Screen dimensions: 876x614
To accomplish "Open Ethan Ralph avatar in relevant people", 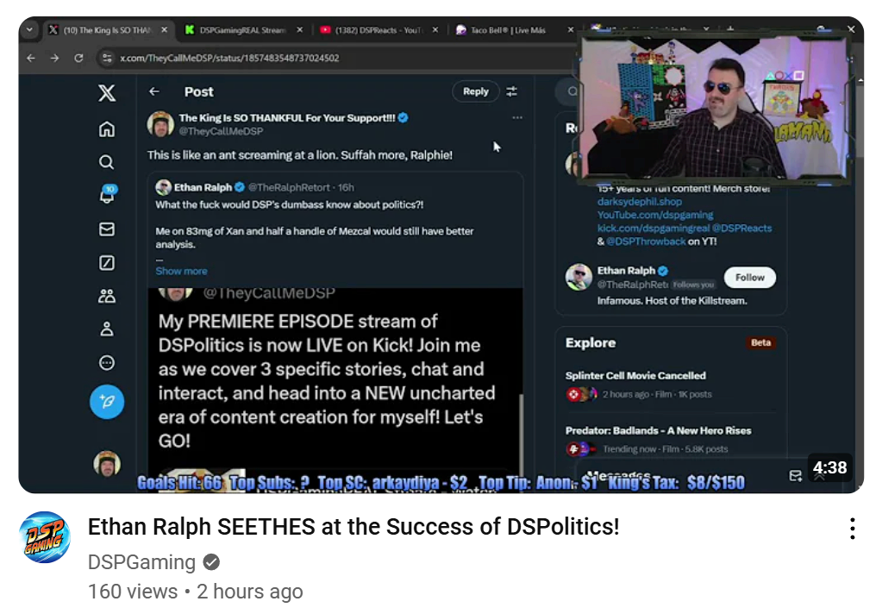I will pyautogui.click(x=579, y=277).
